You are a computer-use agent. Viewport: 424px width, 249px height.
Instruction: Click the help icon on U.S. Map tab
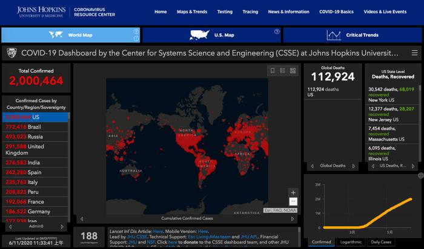(277, 31)
